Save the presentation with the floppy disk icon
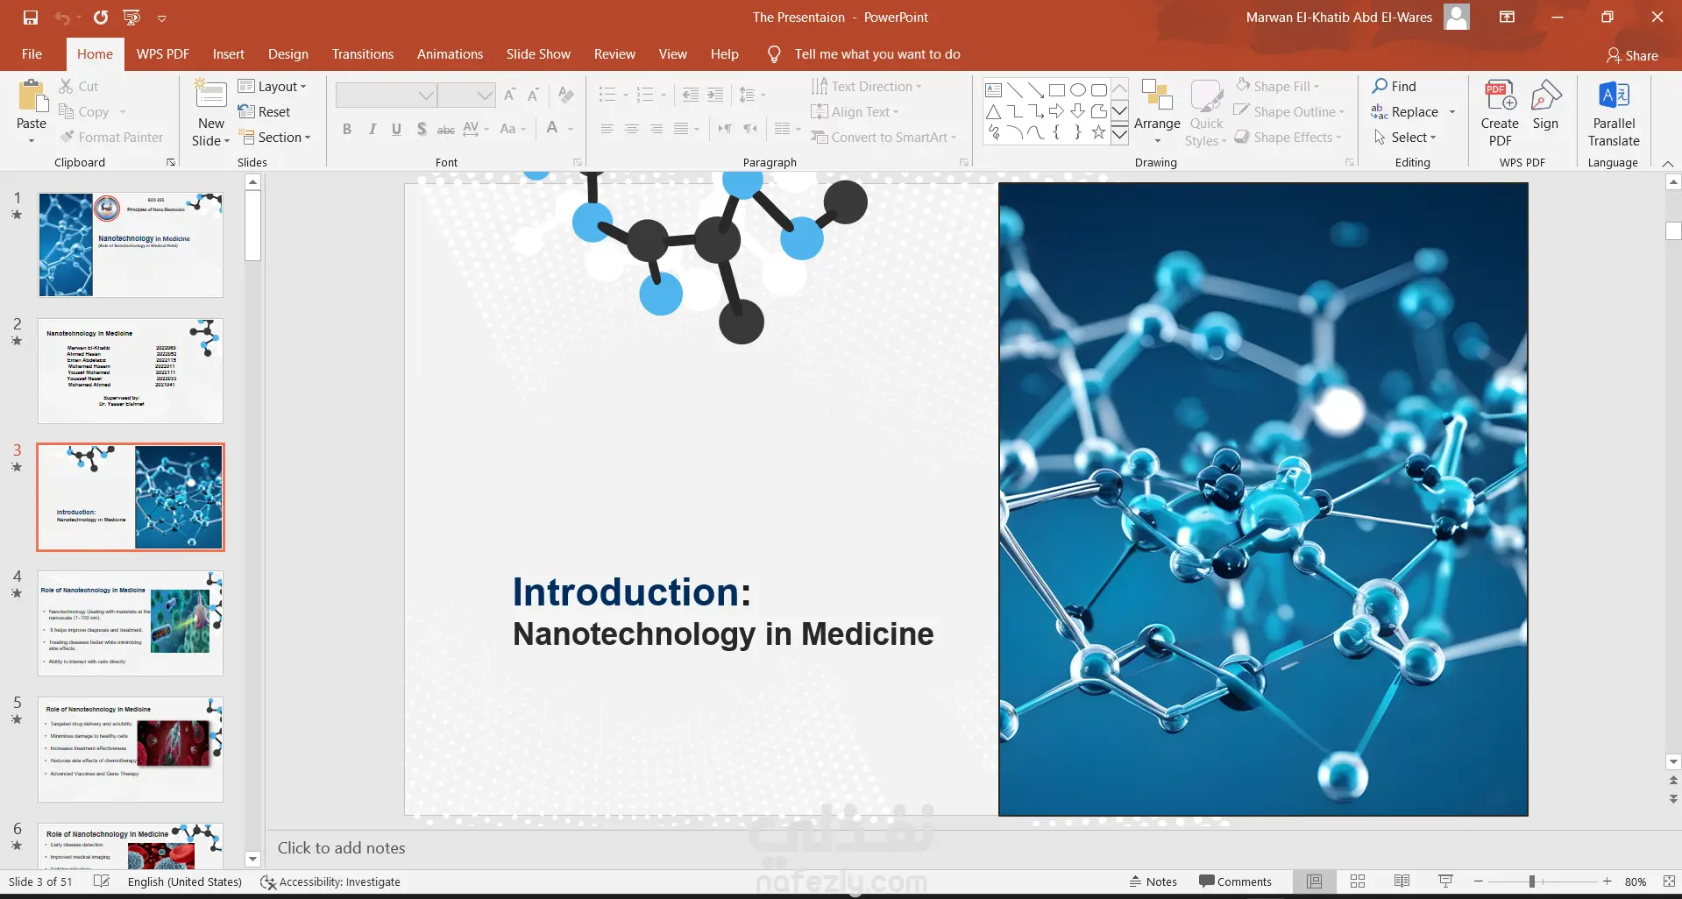 tap(31, 18)
